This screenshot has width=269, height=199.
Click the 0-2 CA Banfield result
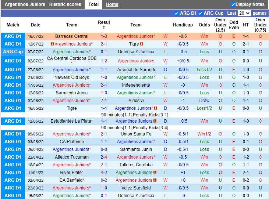click(x=104, y=180)
